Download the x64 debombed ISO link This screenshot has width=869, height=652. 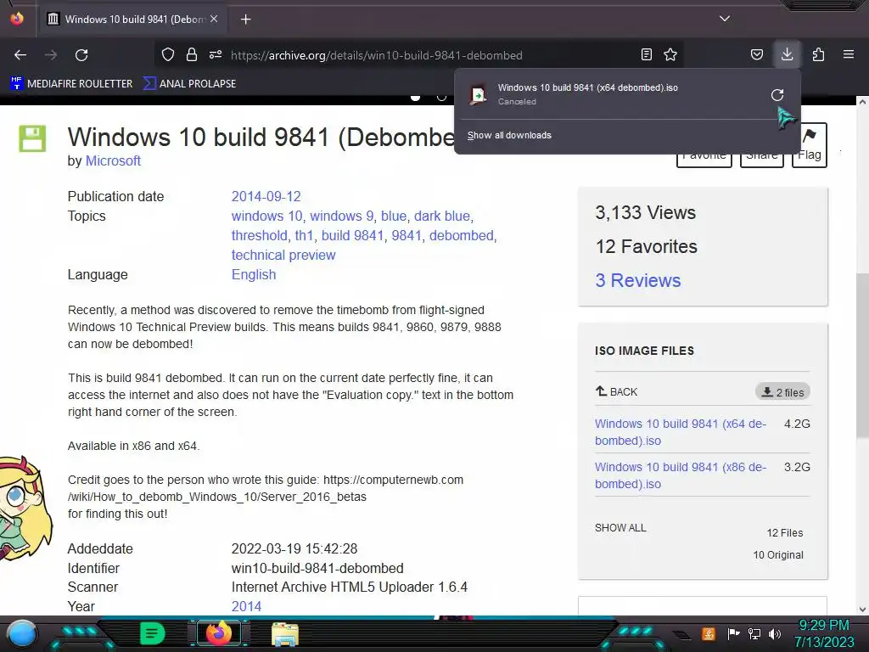[681, 432]
